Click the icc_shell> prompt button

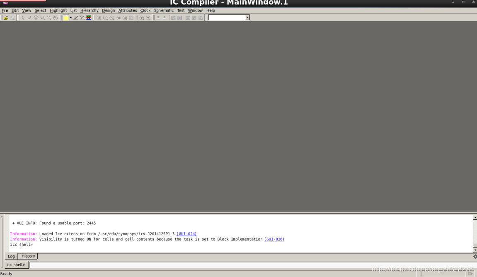click(16, 265)
